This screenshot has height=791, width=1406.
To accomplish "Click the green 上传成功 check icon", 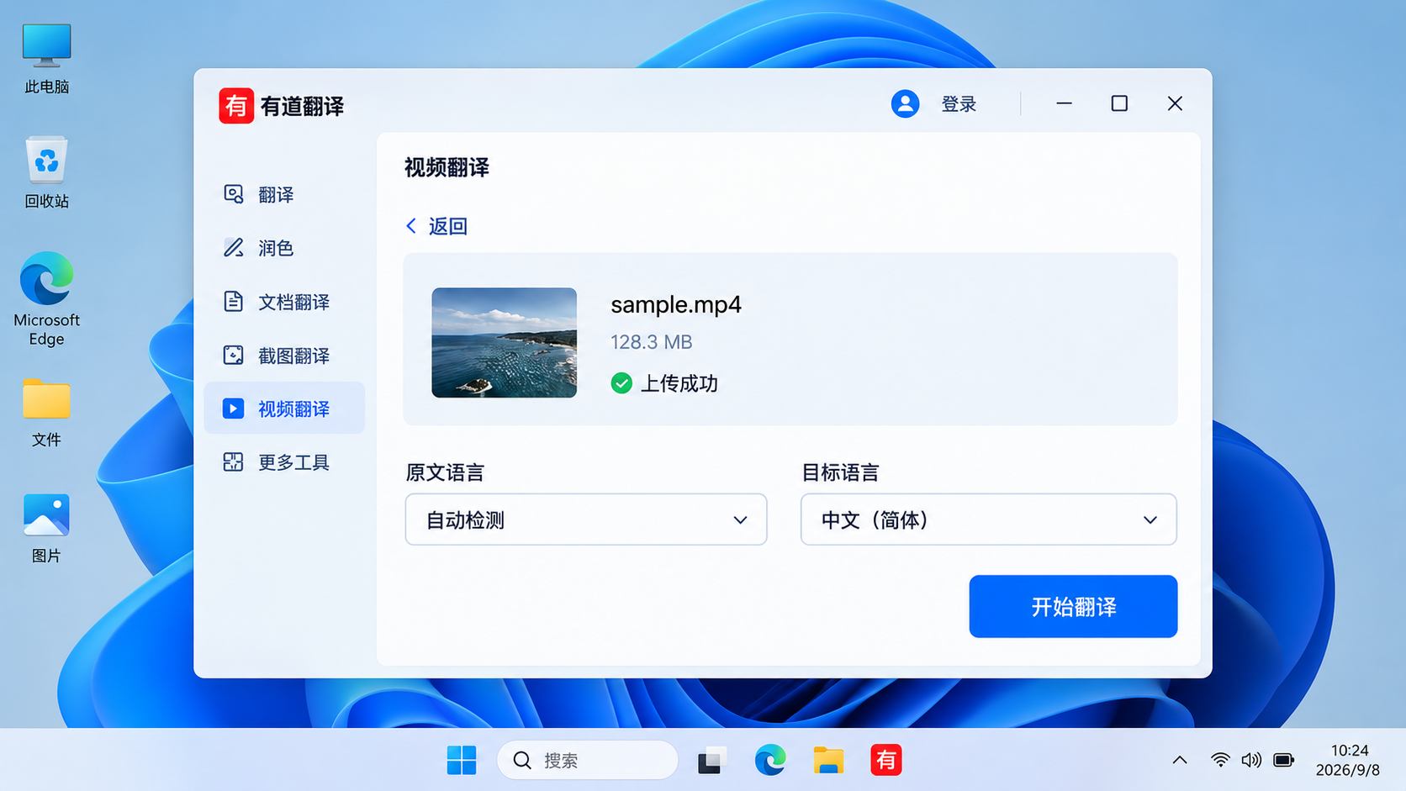I will click(x=621, y=383).
